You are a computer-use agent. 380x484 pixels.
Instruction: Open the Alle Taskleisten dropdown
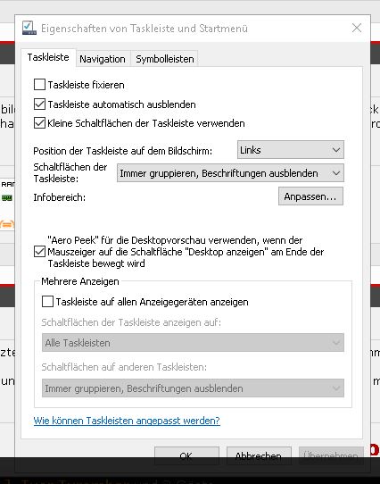tap(193, 343)
